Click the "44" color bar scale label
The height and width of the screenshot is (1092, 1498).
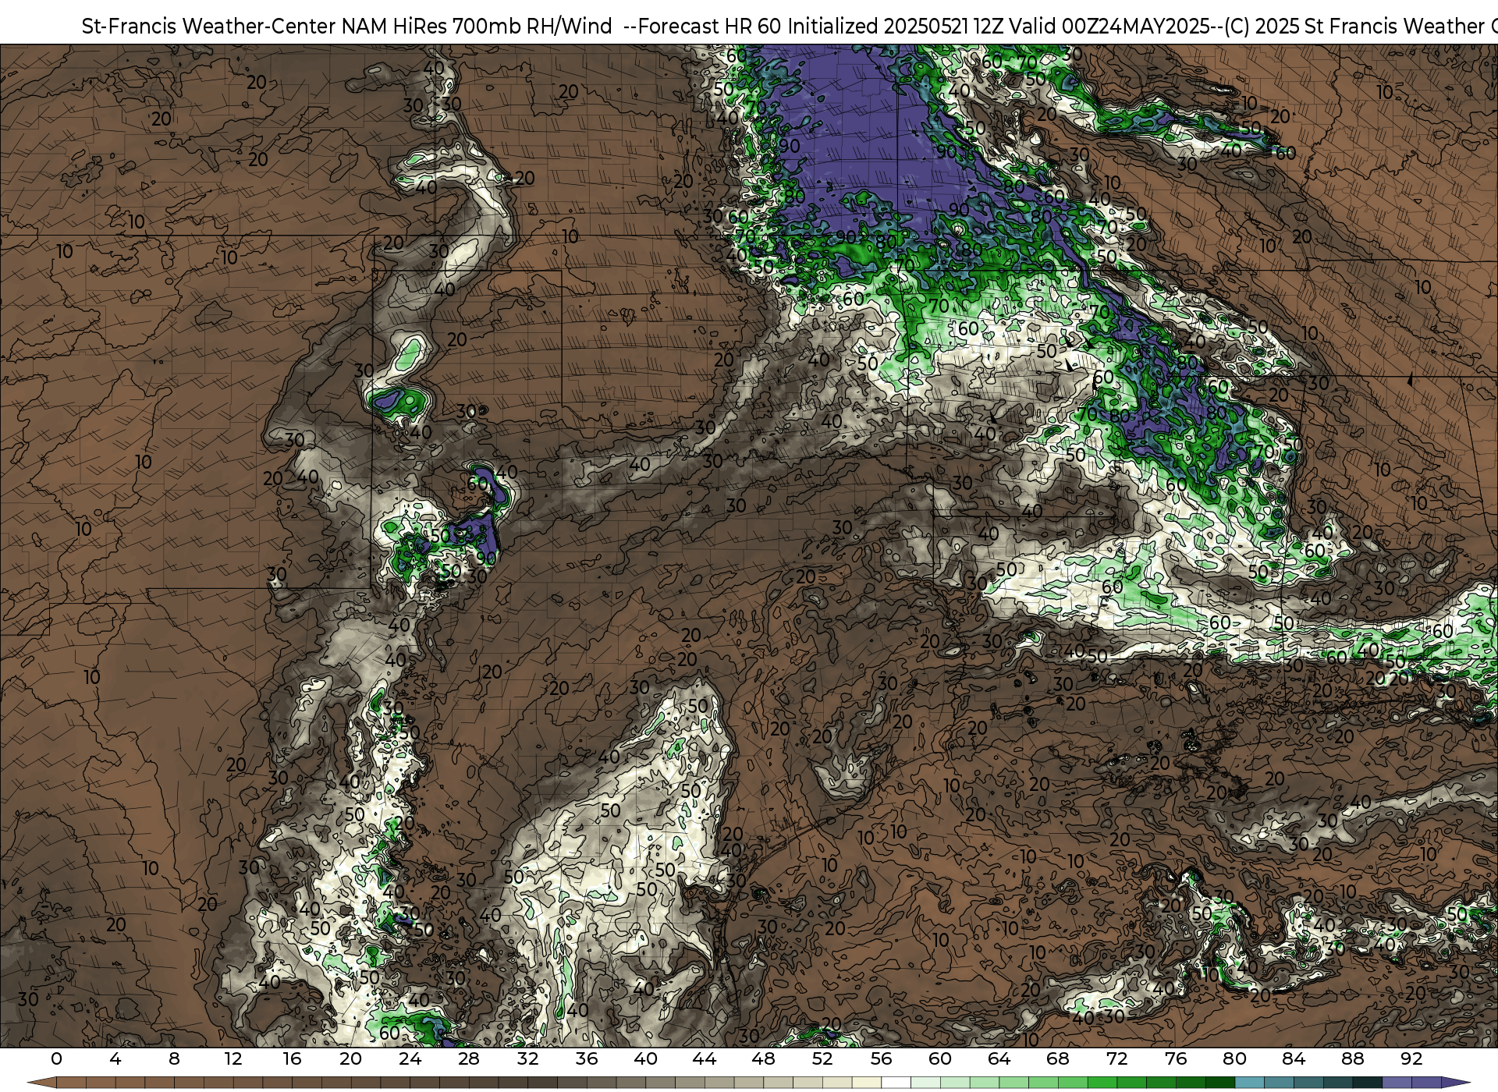pyautogui.click(x=705, y=1058)
